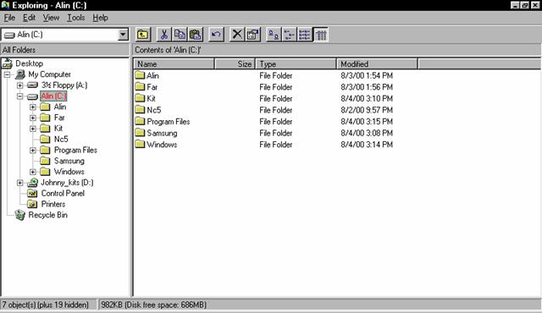Sort by the Type column header
The height and width of the screenshot is (313, 542).
(296, 63)
